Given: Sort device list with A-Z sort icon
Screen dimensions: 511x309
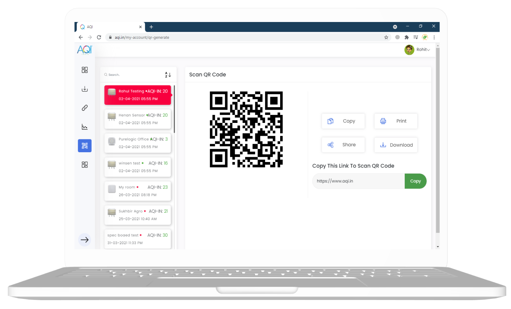Looking at the screenshot, I should (168, 75).
